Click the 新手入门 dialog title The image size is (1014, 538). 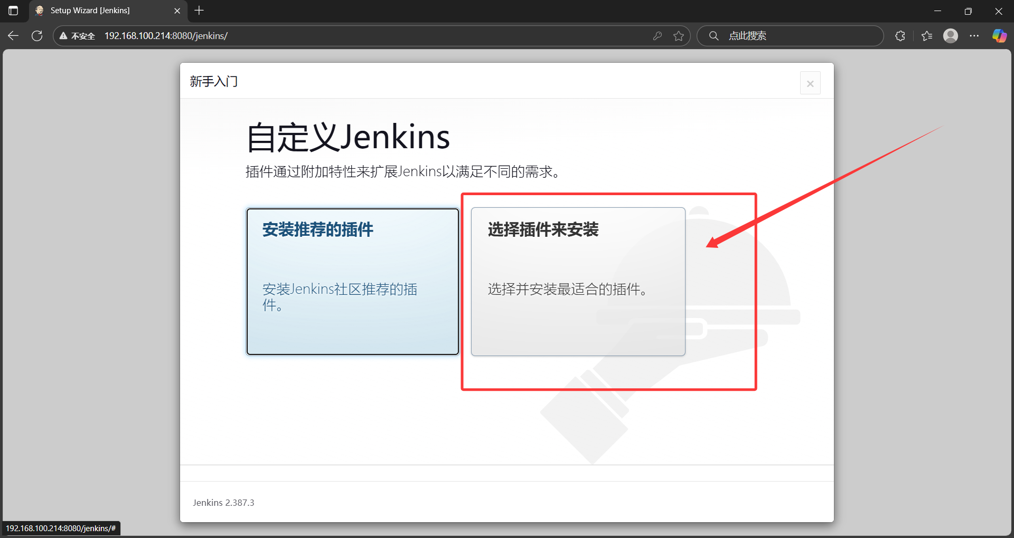[x=214, y=81]
